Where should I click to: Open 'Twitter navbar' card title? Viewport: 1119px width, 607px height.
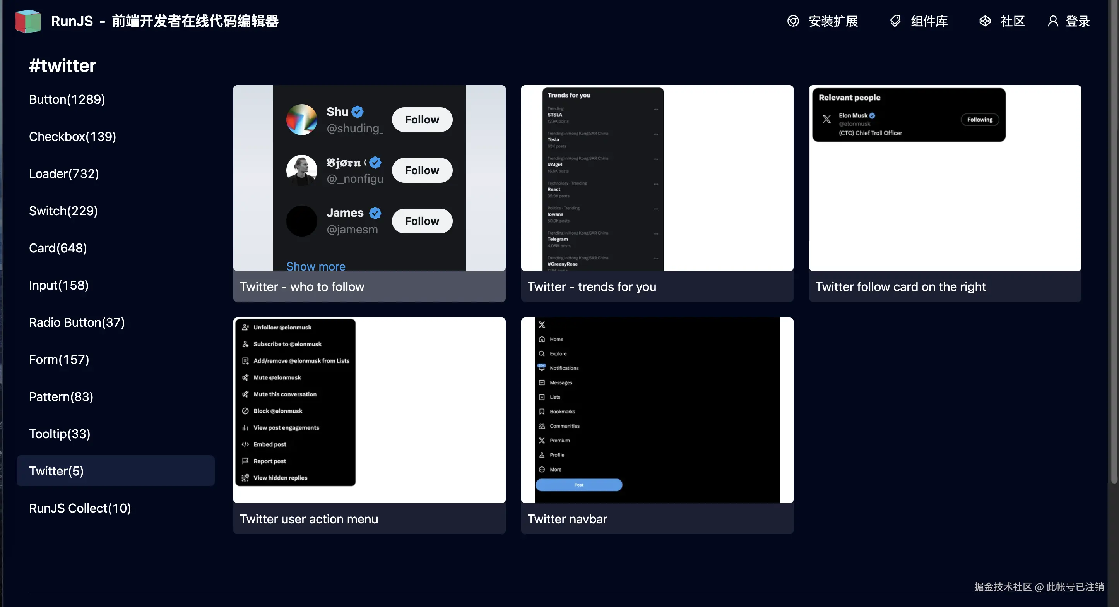(567, 519)
